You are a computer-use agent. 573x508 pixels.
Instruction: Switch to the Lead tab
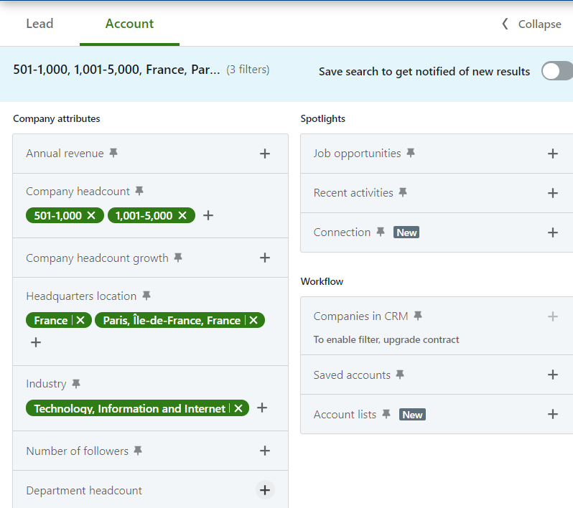tap(39, 24)
